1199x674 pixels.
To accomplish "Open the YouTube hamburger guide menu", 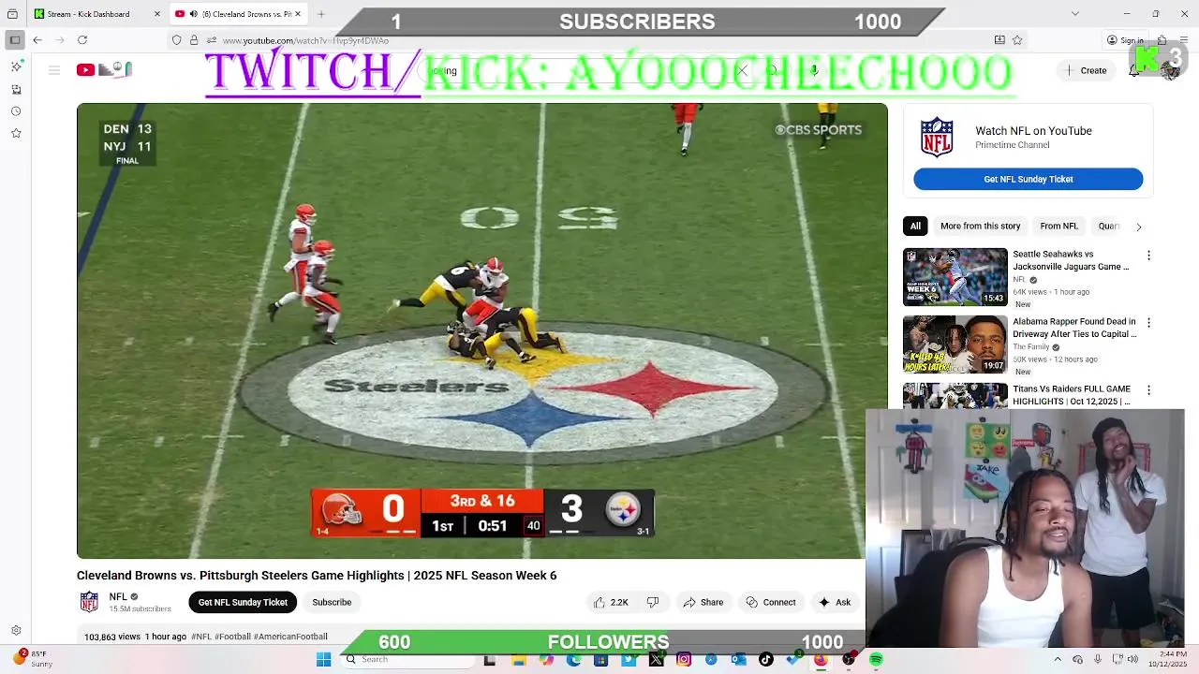I will tap(54, 70).
